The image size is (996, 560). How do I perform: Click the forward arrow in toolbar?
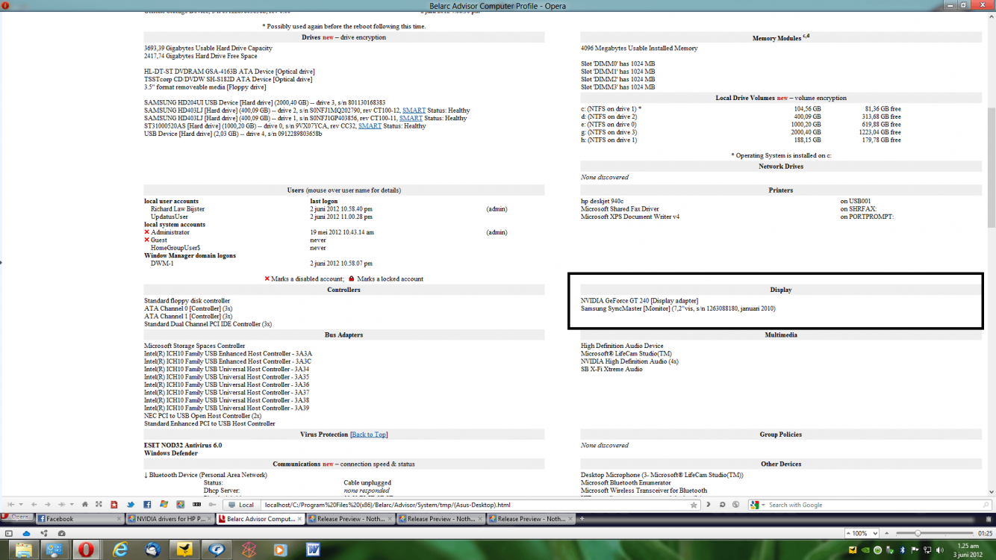click(x=47, y=505)
